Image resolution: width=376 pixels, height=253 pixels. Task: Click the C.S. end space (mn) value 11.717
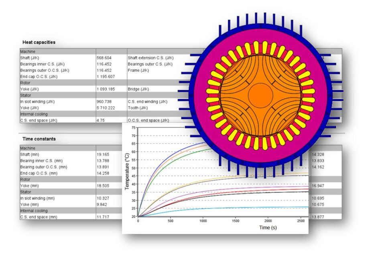click(x=103, y=217)
